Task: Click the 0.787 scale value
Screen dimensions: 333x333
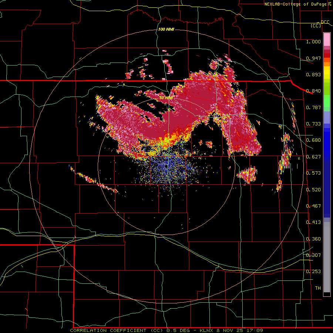Action: [x=313, y=107]
